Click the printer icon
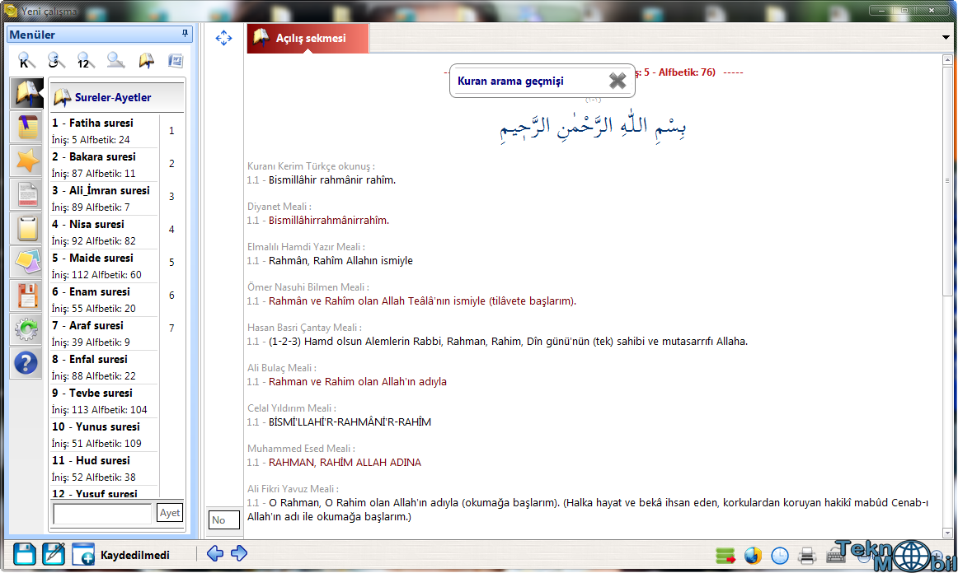This screenshot has width=958, height=573. click(x=807, y=556)
